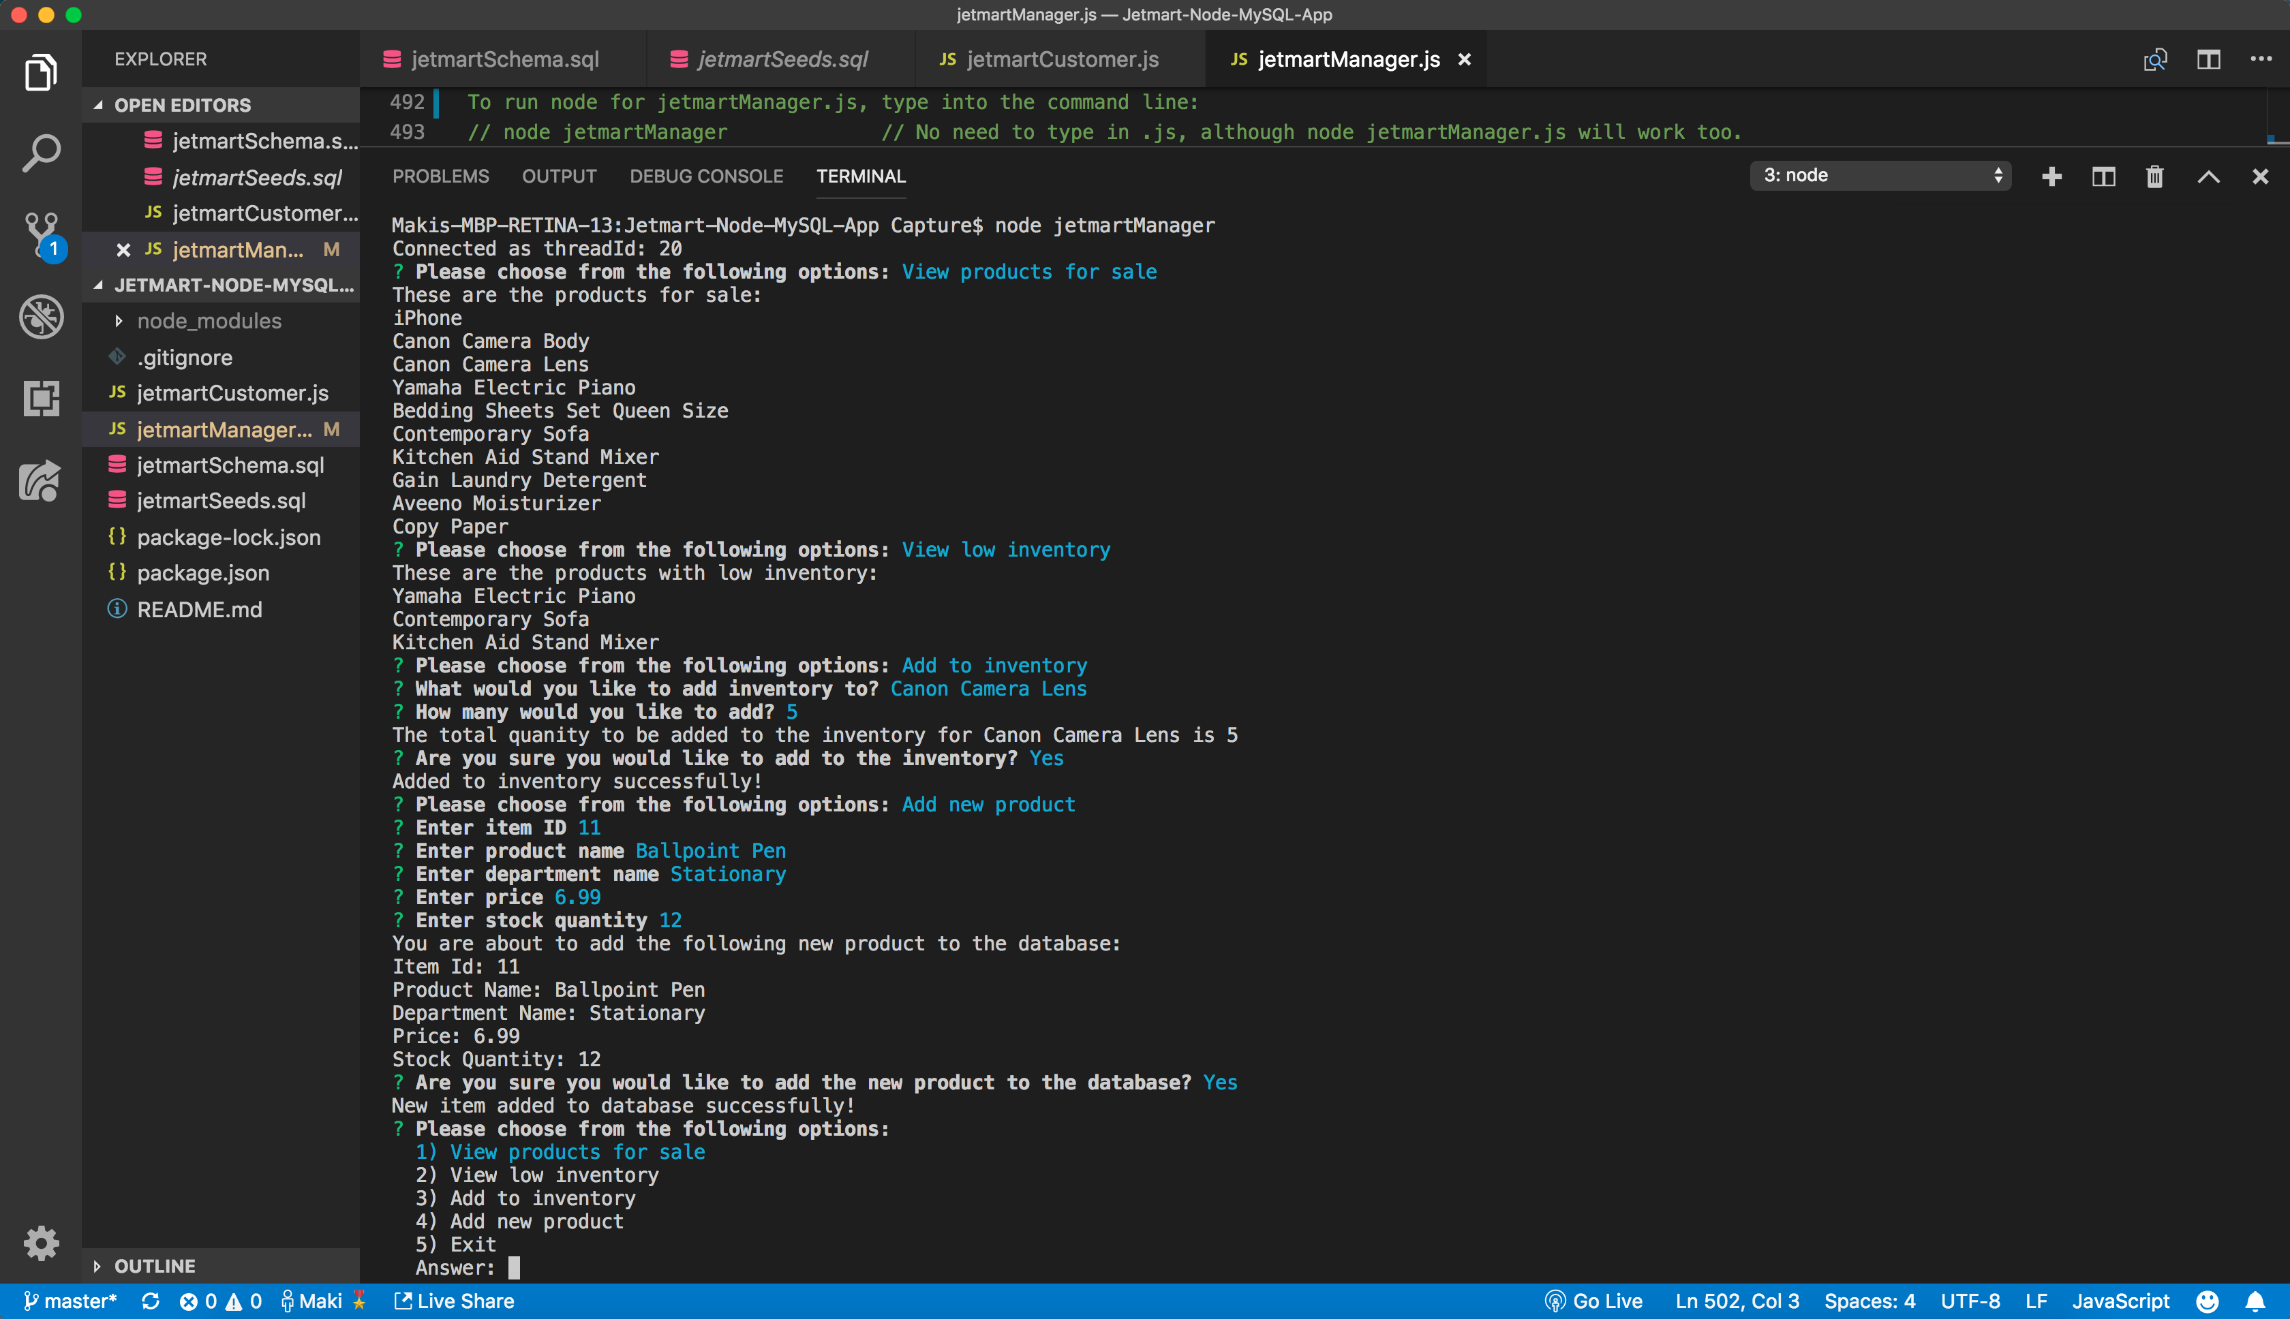This screenshot has height=1319, width=2290.
Task: Open README.md in the explorer
Action: coord(200,610)
